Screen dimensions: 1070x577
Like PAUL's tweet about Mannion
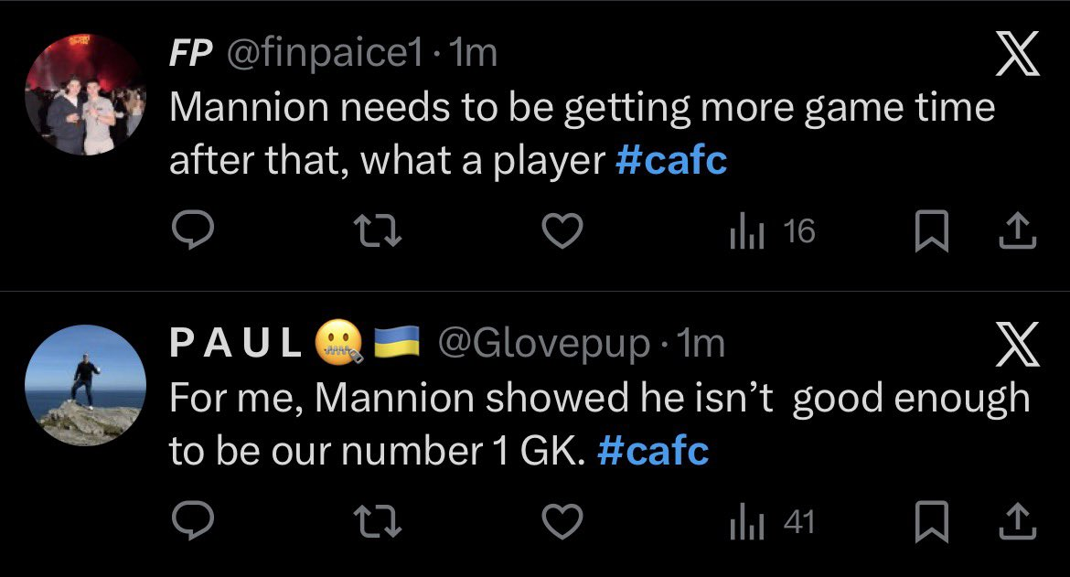click(562, 522)
